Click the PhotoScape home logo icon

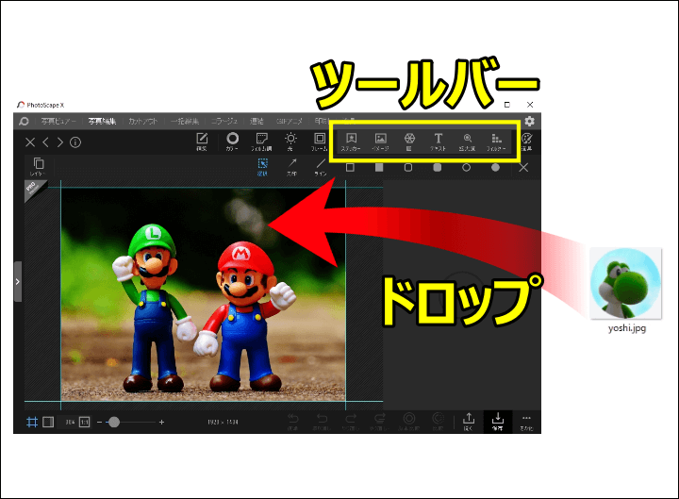click(24, 122)
